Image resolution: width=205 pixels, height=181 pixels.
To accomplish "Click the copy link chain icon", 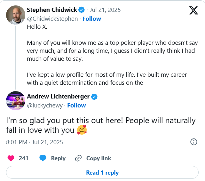I will pyautogui.click(x=78, y=158).
